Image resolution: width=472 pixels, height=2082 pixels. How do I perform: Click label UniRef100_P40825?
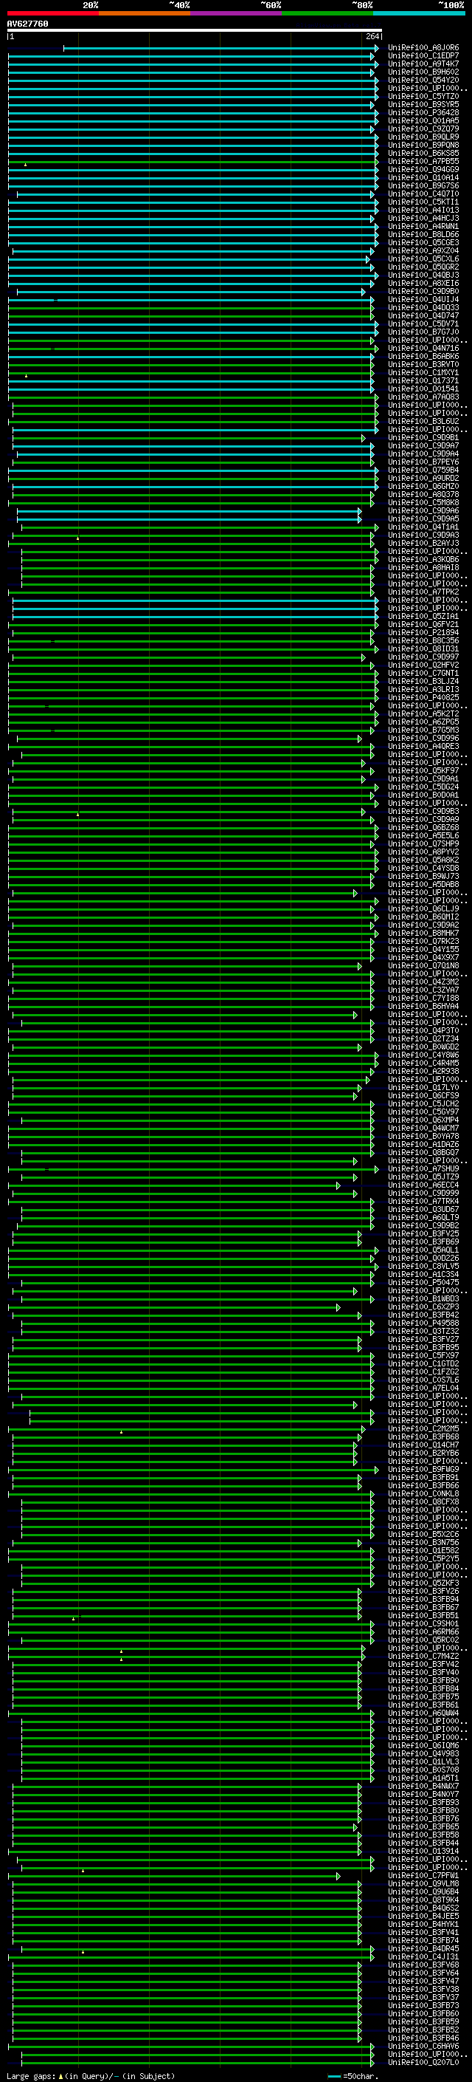pyautogui.click(x=423, y=697)
